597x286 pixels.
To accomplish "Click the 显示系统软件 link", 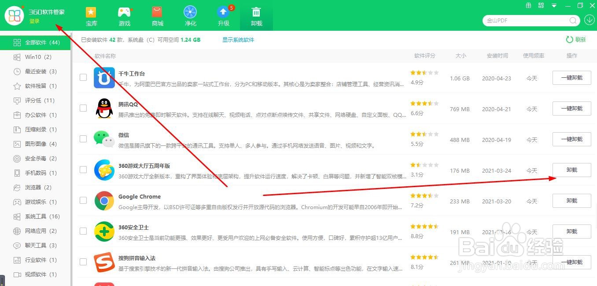I will [x=238, y=40].
